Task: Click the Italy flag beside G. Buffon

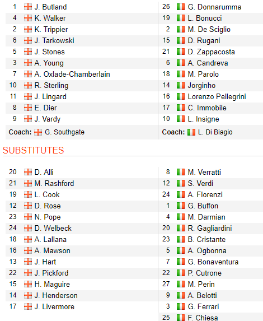Action: click(x=181, y=206)
